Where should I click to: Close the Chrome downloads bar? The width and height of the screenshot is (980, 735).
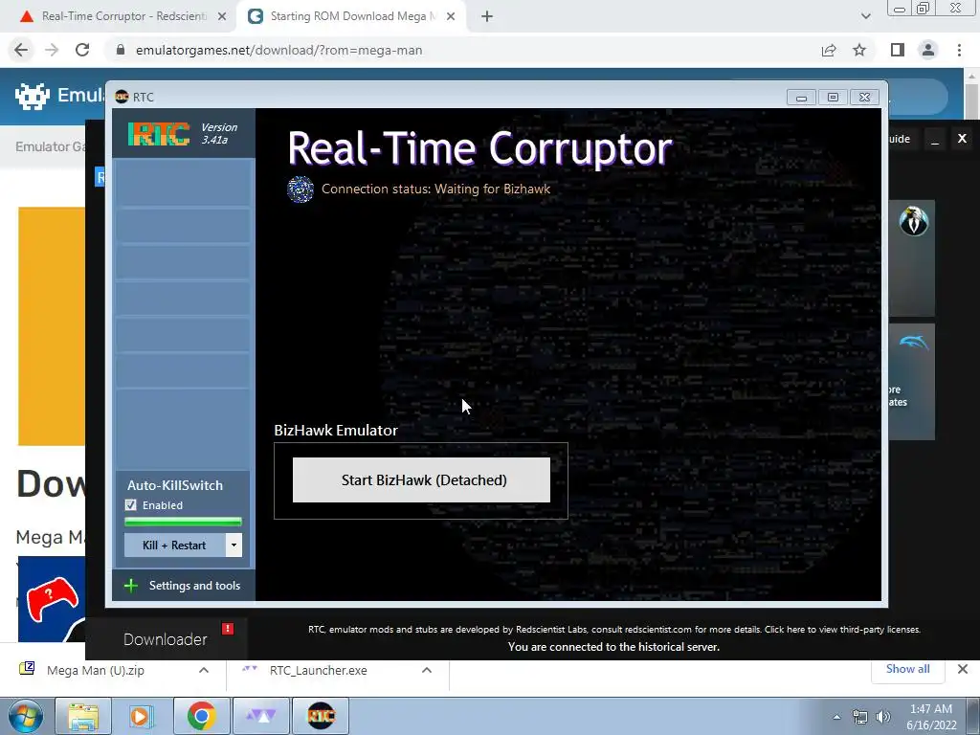(x=963, y=669)
